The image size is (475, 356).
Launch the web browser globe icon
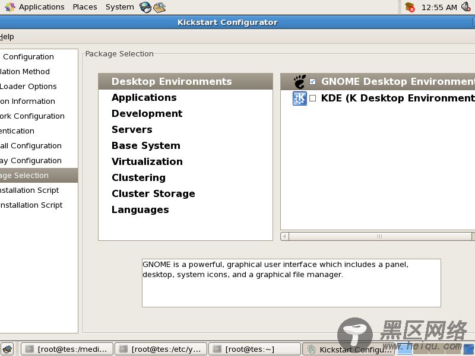click(145, 7)
